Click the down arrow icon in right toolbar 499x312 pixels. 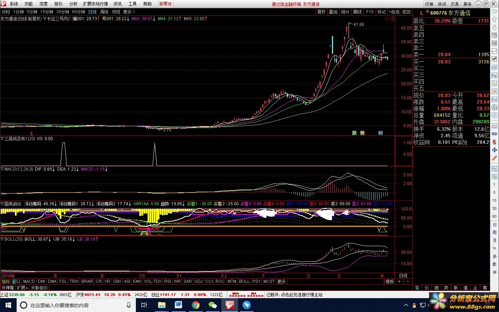(x=494, y=27)
